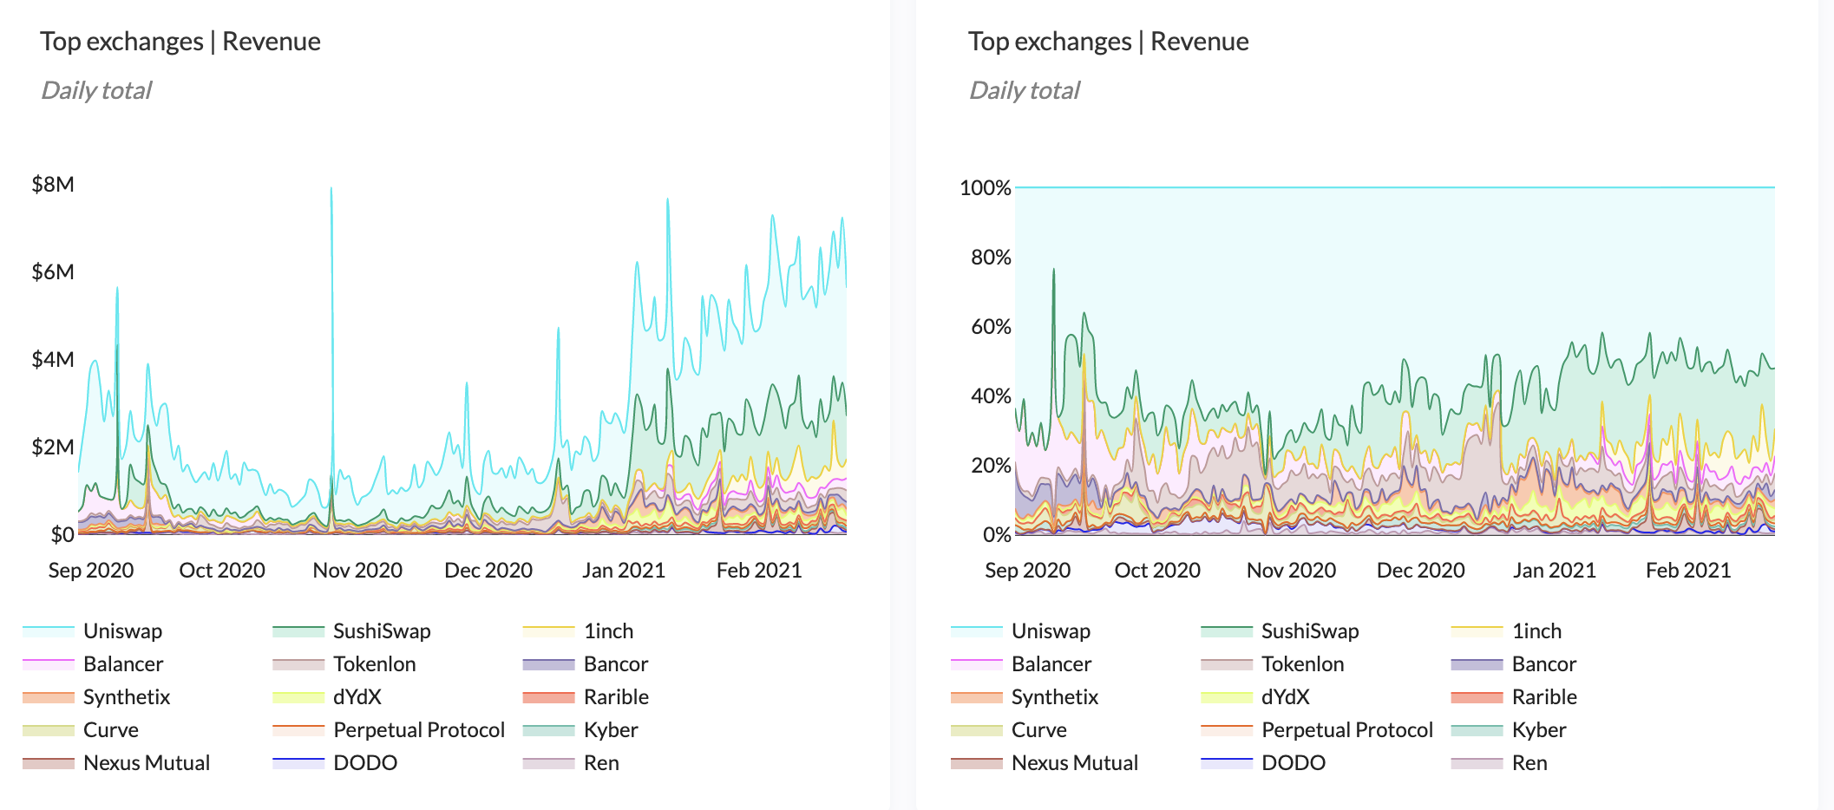Toggle SushiSwap legend in left revenue chart
This screenshot has width=1834, height=810.
[351, 631]
